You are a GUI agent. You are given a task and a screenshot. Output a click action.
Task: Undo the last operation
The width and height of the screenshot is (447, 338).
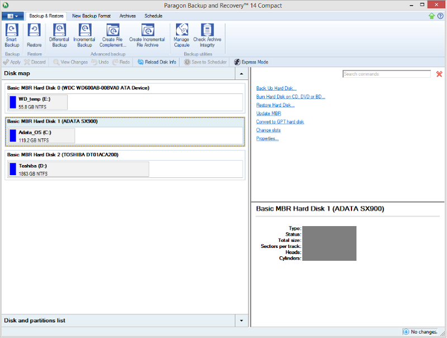100,62
